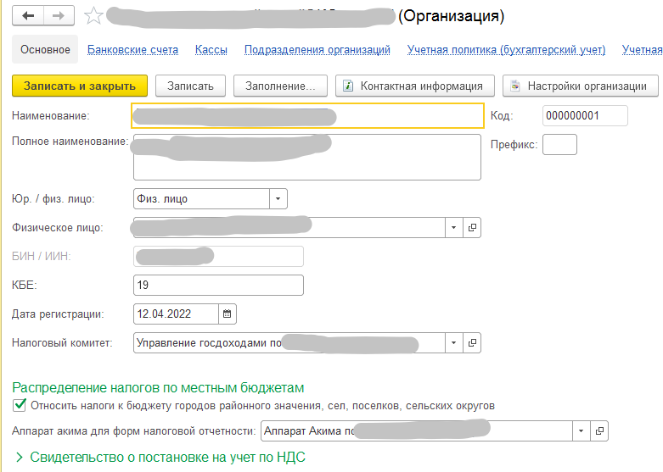The image size is (663, 472).
Task: Switch to Банковские счета tab
Action: tap(132, 50)
